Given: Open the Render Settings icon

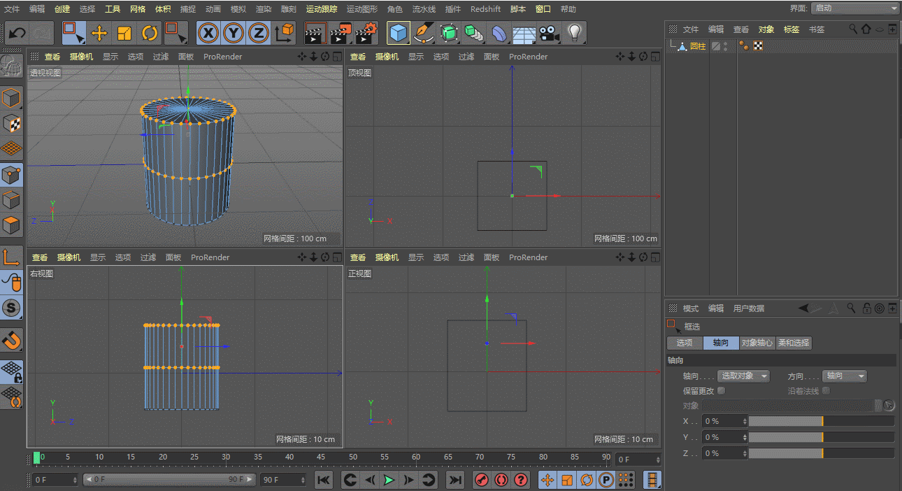Looking at the screenshot, I should 366,33.
